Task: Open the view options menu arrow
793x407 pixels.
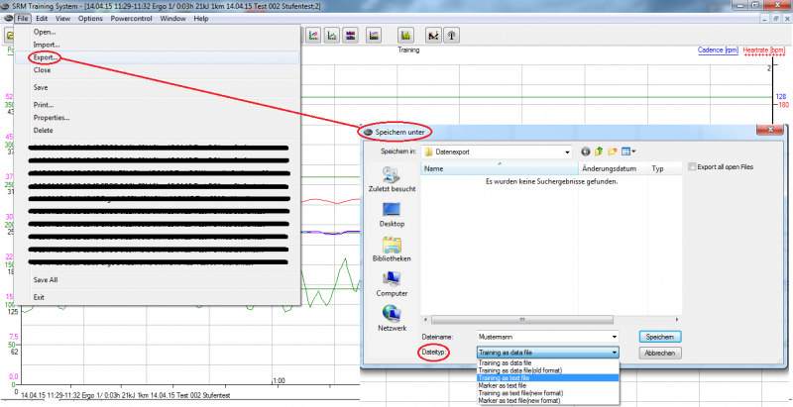Action: (633, 152)
